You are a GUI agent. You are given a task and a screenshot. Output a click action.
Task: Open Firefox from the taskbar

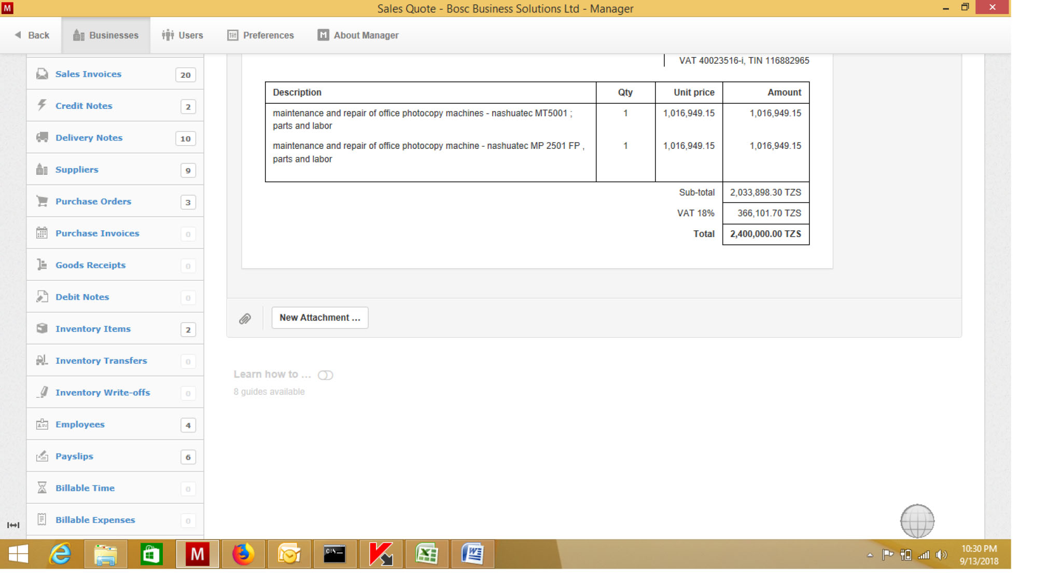point(243,555)
